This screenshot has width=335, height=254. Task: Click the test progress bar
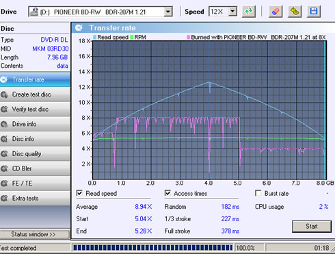[x=152, y=248]
